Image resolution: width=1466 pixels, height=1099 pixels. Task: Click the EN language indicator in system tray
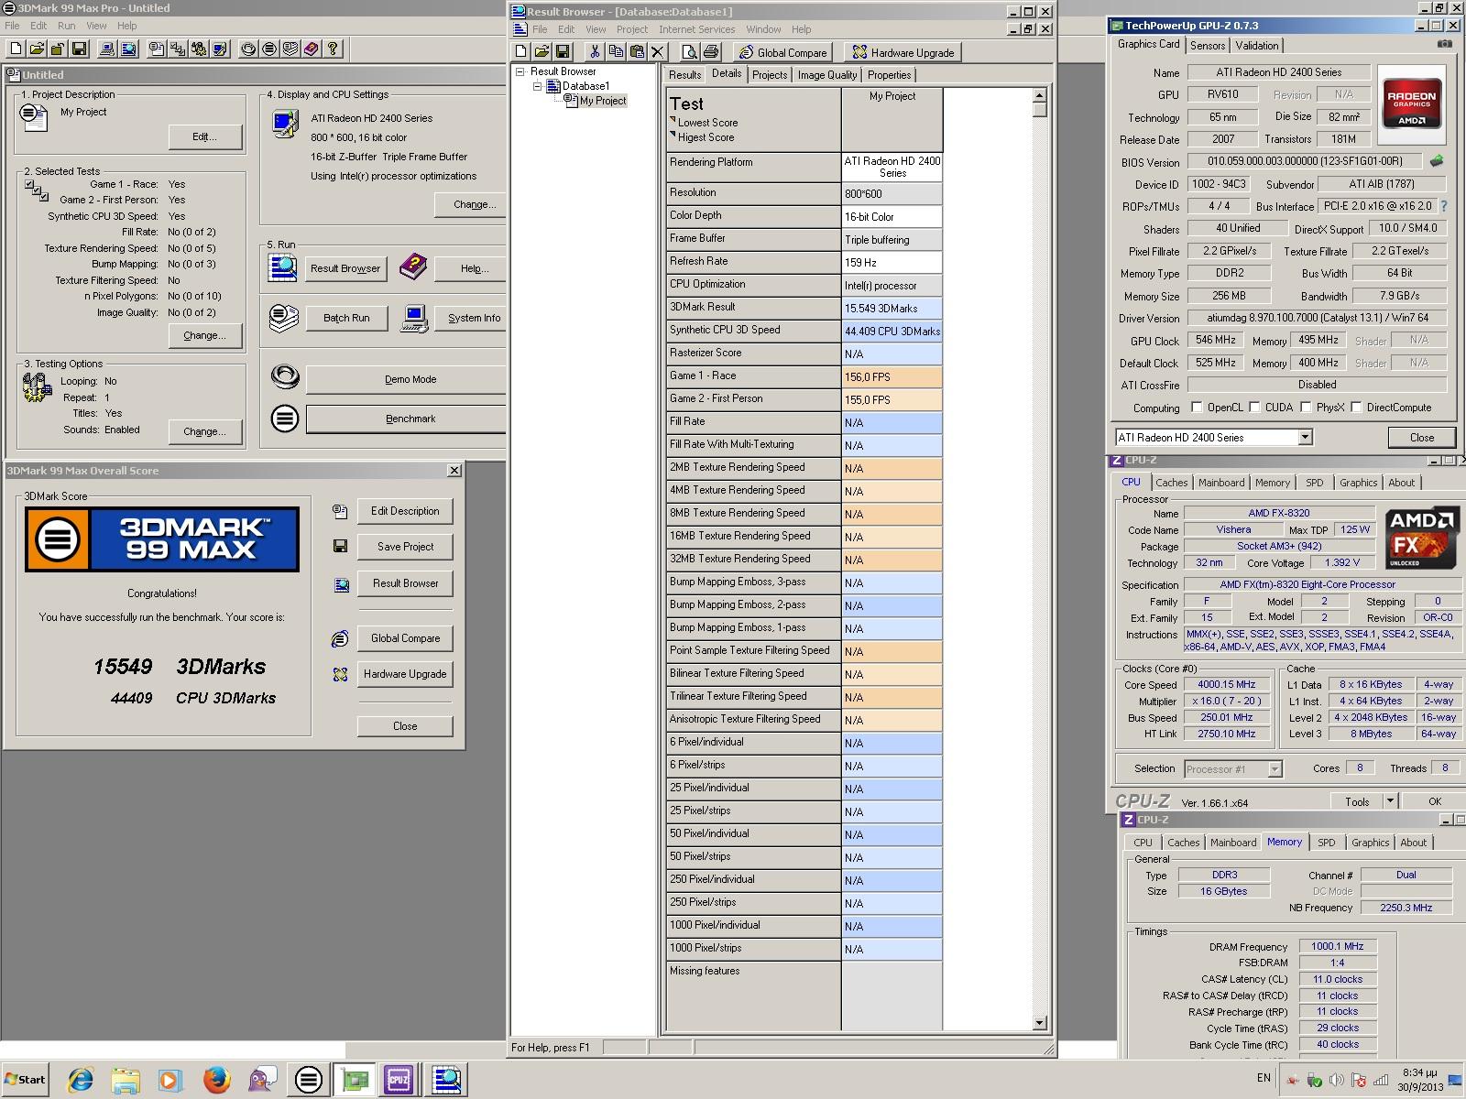coord(1264,1078)
